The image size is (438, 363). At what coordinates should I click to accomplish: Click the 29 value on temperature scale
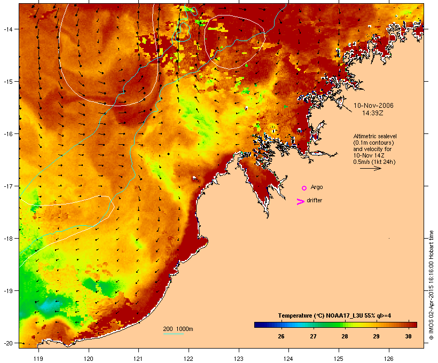pyautogui.click(x=376, y=336)
